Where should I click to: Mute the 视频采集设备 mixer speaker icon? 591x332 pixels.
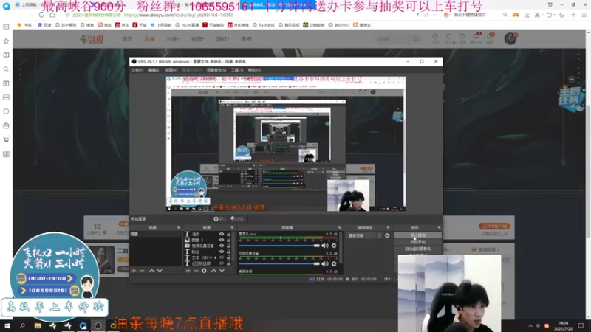pyautogui.click(x=325, y=263)
